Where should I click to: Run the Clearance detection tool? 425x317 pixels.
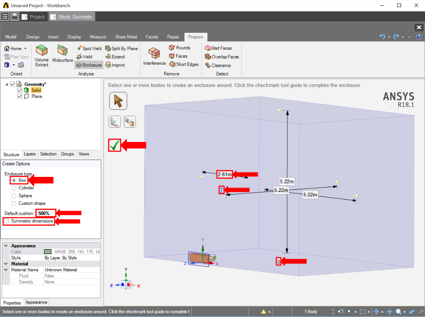pyautogui.click(x=218, y=65)
